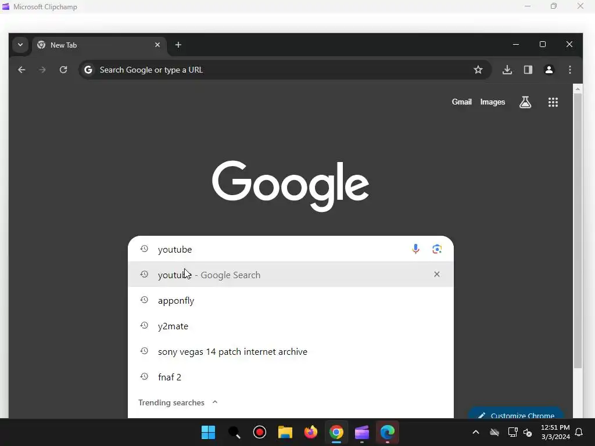The width and height of the screenshot is (595, 446).
Task: Click history icon beside y2mate
Action: 144,325
